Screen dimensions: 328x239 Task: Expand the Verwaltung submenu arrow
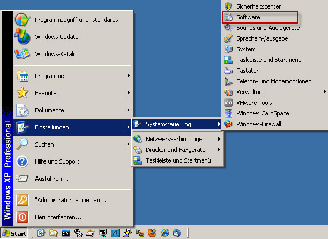pos(324,92)
